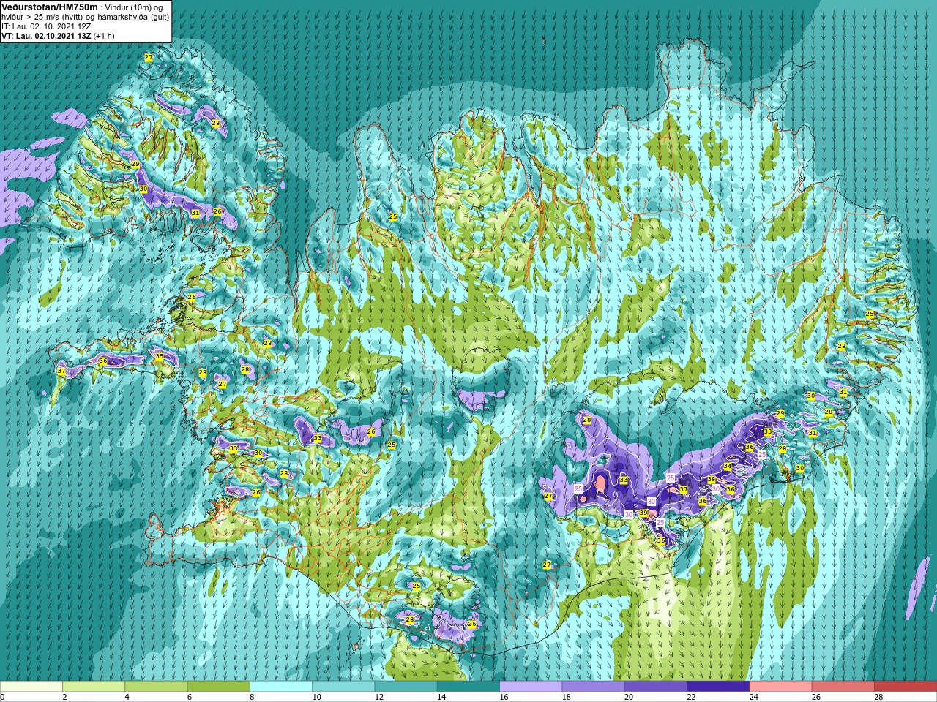Click the red 28+ legend swatch
The image size is (937, 702).
(906, 687)
